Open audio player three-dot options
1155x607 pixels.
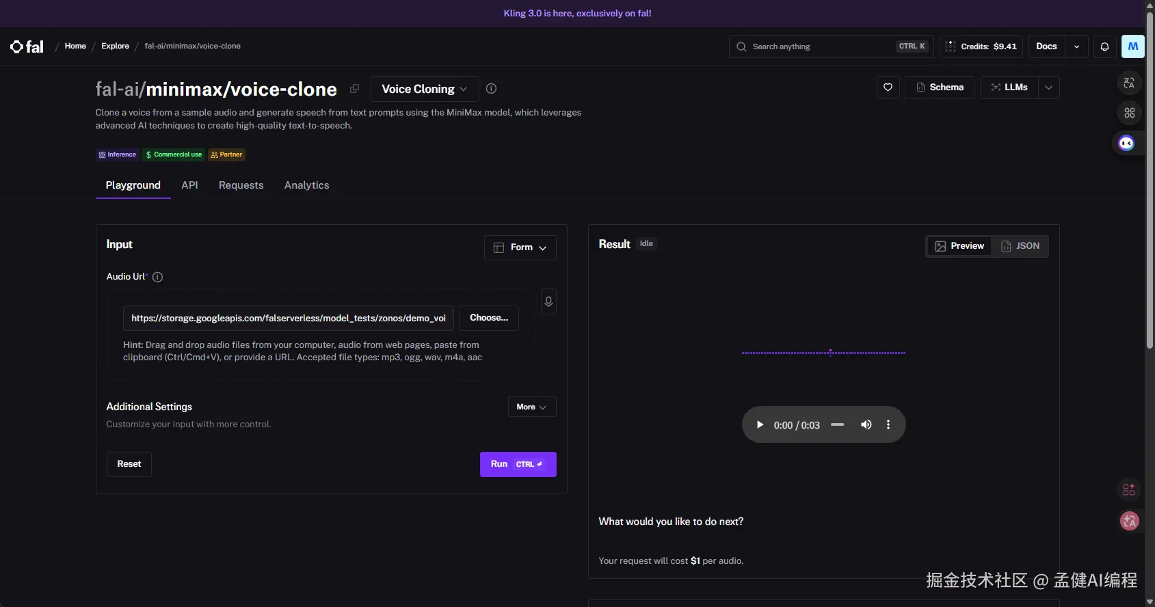(x=888, y=424)
